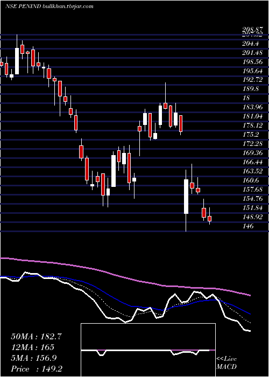This screenshot has width=269, height=377.
Task: Click the 189.8 price axis label
Action: pos(251,89)
